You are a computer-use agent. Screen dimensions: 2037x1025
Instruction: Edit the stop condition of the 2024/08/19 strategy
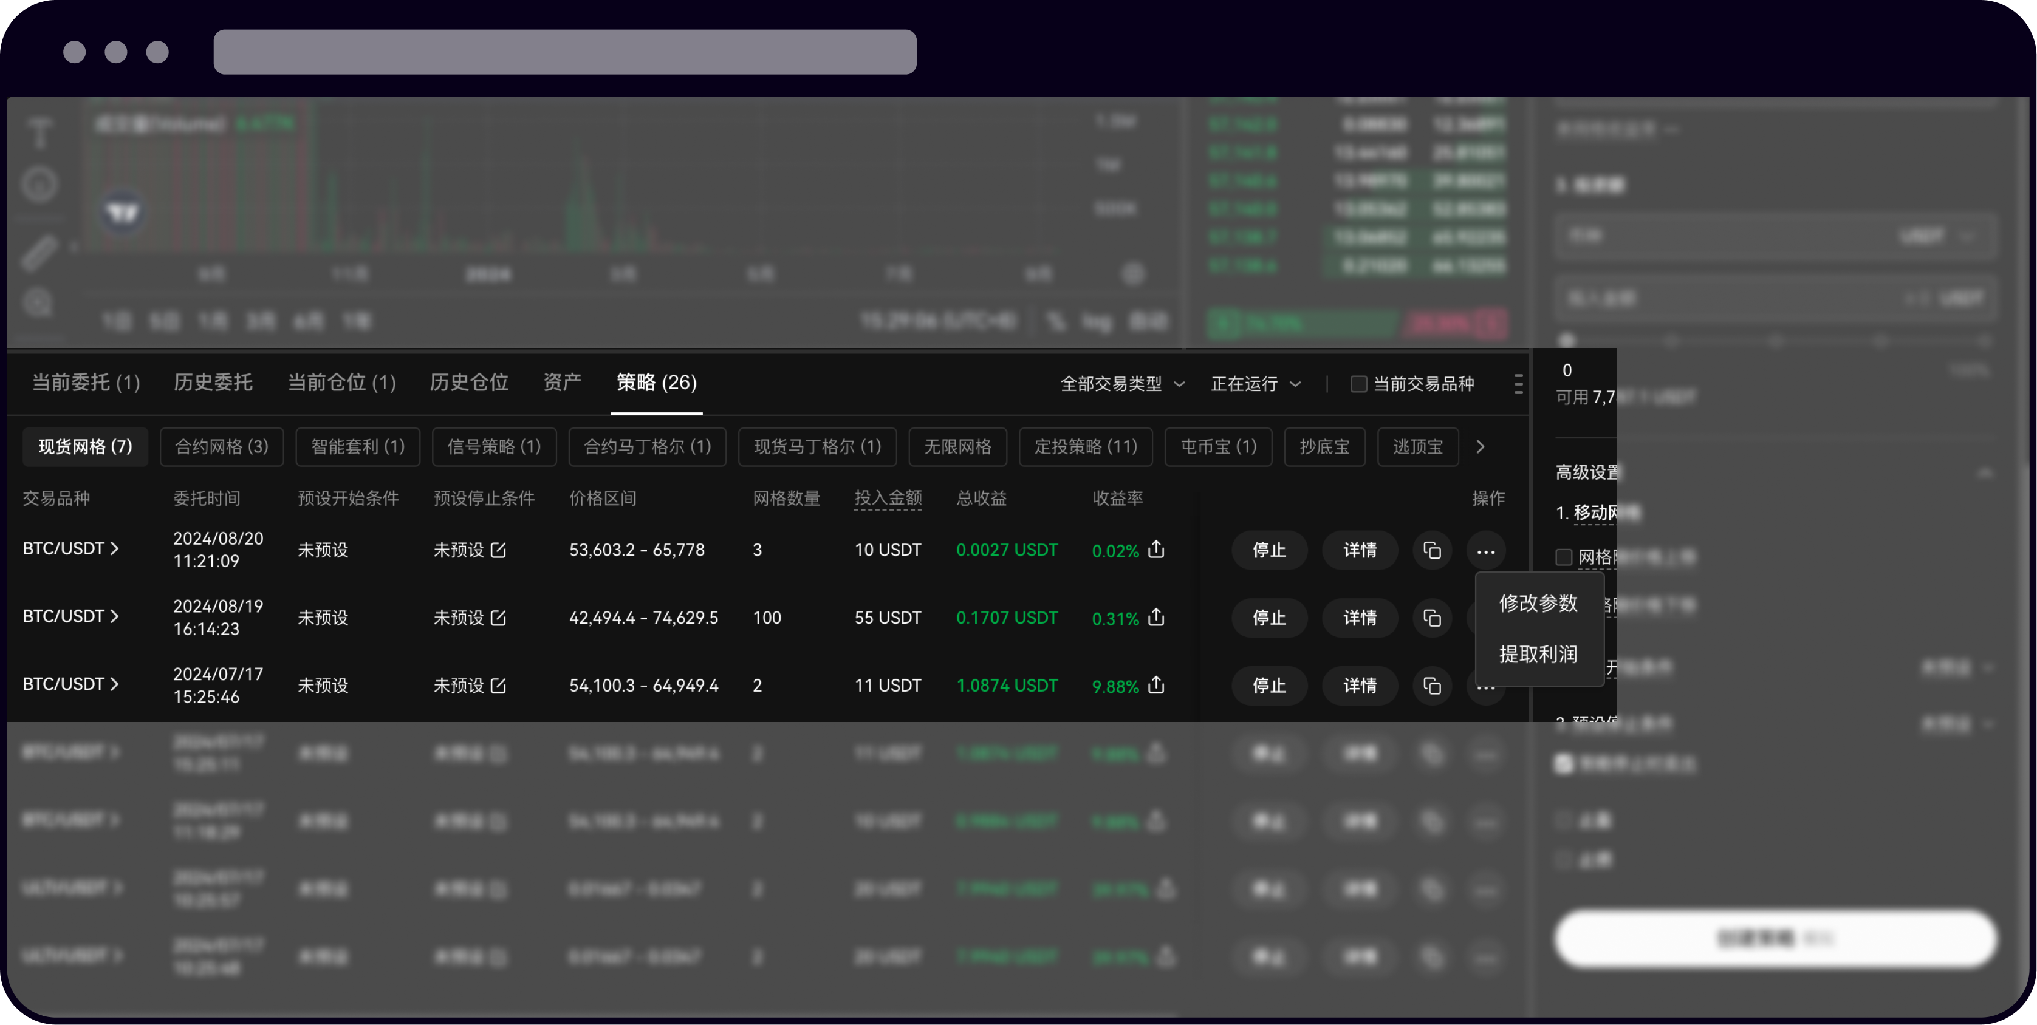[498, 618]
